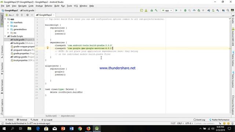Viewport: 235px width, 132px height.
Task: Open the VCS menu
Action: click(x=76, y=6)
